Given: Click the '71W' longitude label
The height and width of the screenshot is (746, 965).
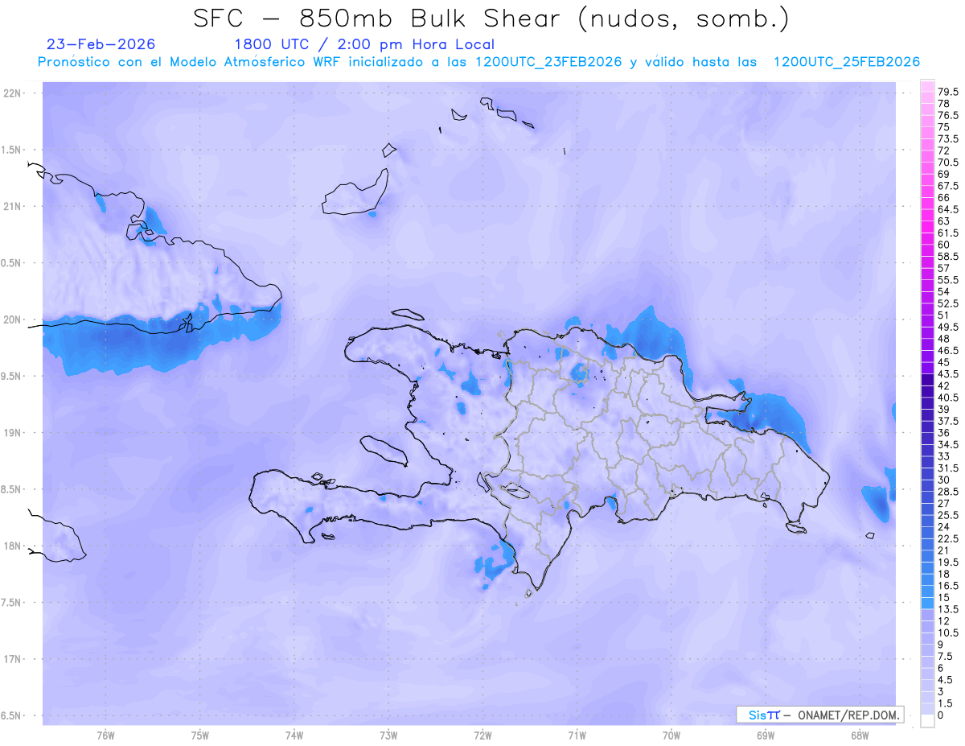Looking at the screenshot, I should (577, 736).
